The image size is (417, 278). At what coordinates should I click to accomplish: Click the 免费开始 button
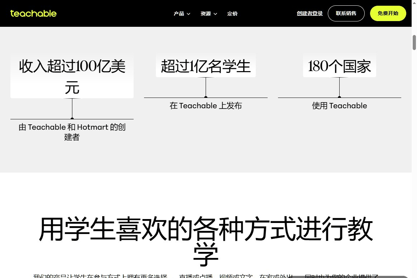coord(388,13)
